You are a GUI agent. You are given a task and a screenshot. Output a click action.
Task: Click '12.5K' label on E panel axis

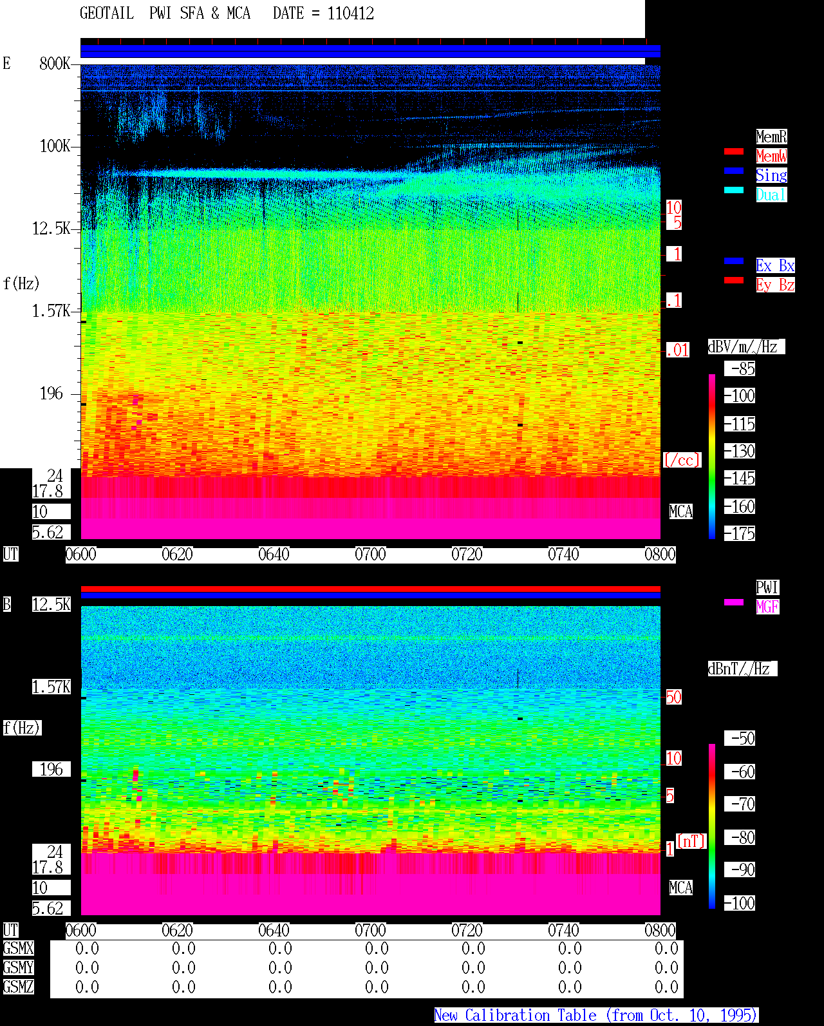51,229
